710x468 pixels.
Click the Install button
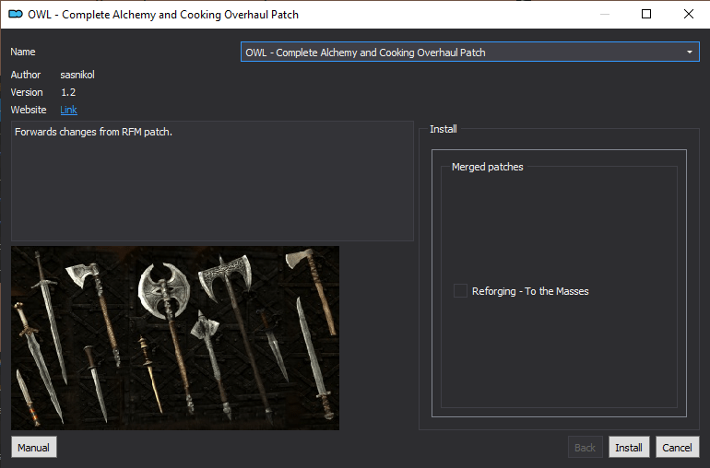[x=629, y=447]
